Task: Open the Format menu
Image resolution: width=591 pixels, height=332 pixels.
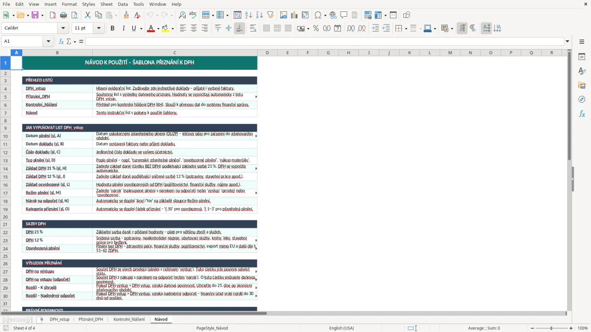Action: tap(69, 4)
